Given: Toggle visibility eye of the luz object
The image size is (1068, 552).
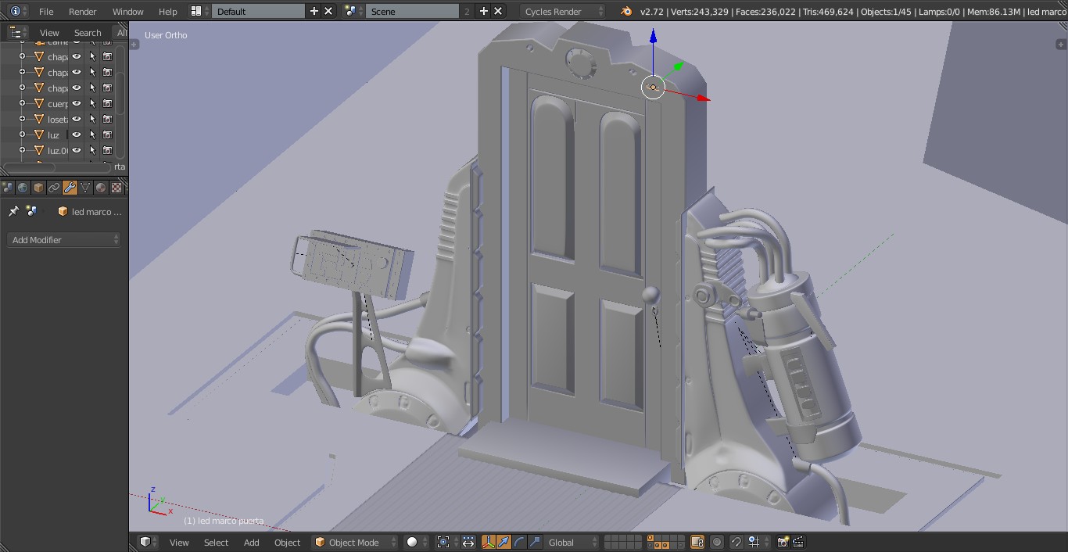Looking at the screenshot, I should click(77, 134).
